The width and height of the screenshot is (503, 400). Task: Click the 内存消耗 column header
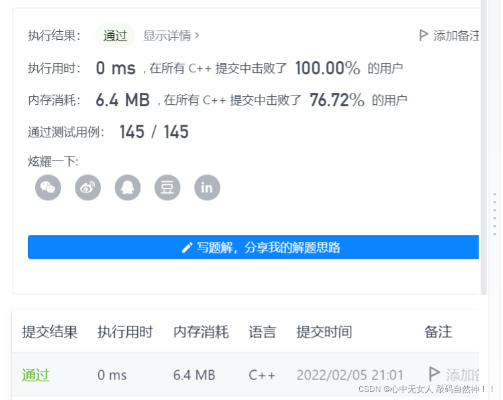(201, 332)
